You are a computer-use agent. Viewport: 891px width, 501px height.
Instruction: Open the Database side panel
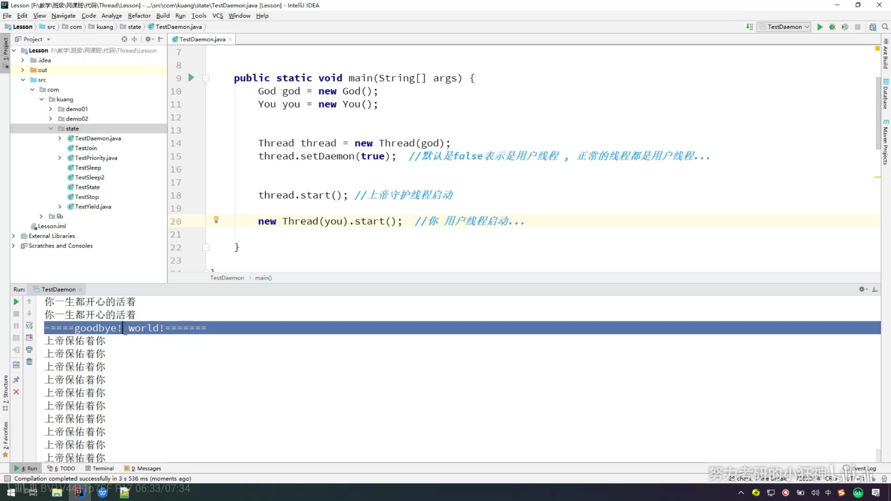pos(886,94)
